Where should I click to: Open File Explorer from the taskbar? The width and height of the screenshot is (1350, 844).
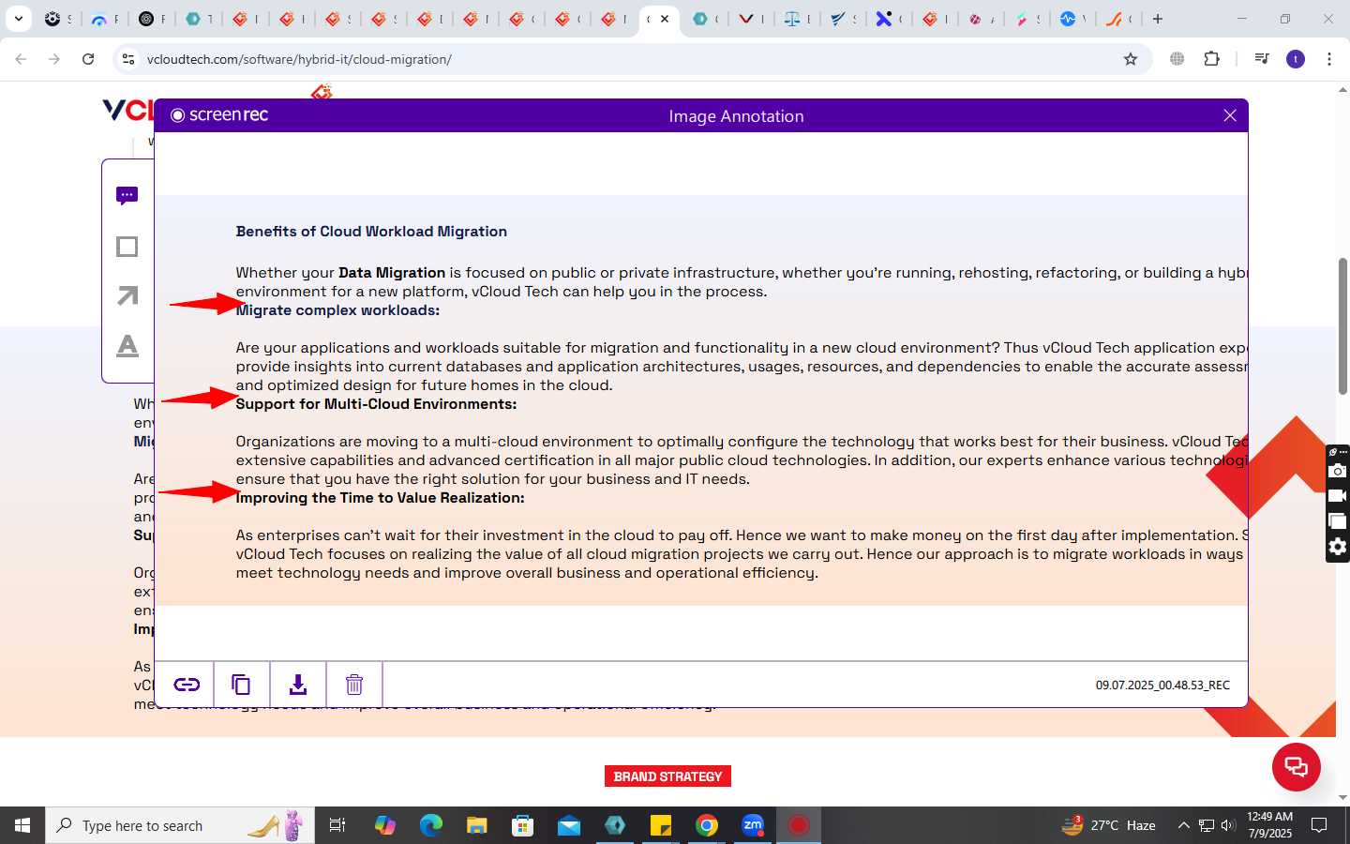[x=477, y=825]
